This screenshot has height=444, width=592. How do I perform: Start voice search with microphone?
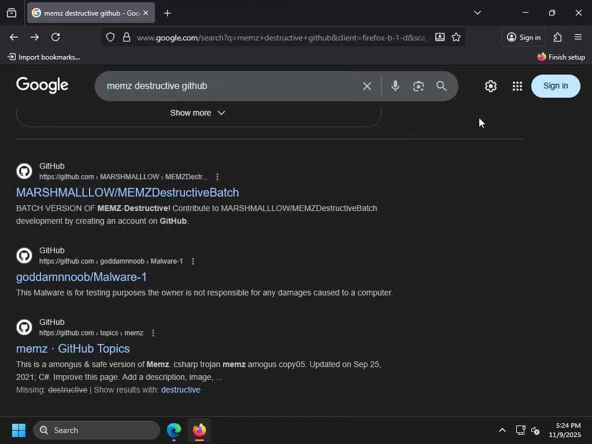click(x=395, y=86)
